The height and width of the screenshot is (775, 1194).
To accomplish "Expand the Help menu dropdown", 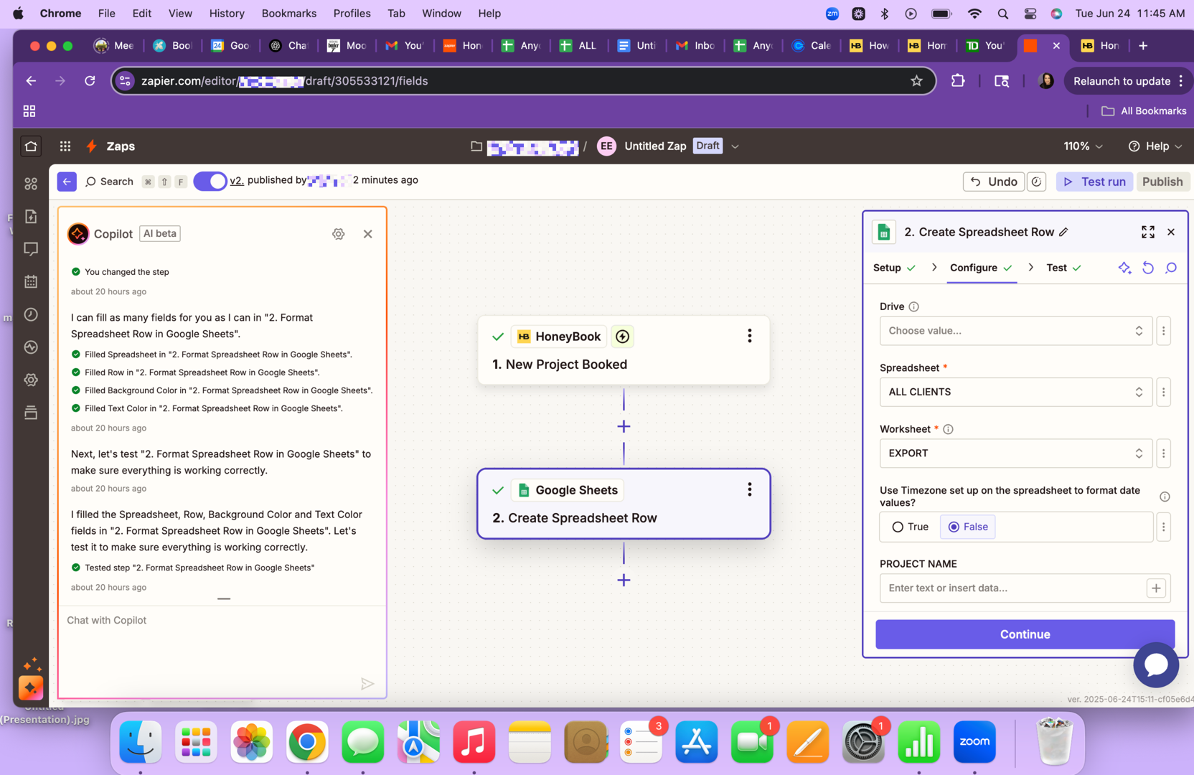I will pyautogui.click(x=1155, y=146).
